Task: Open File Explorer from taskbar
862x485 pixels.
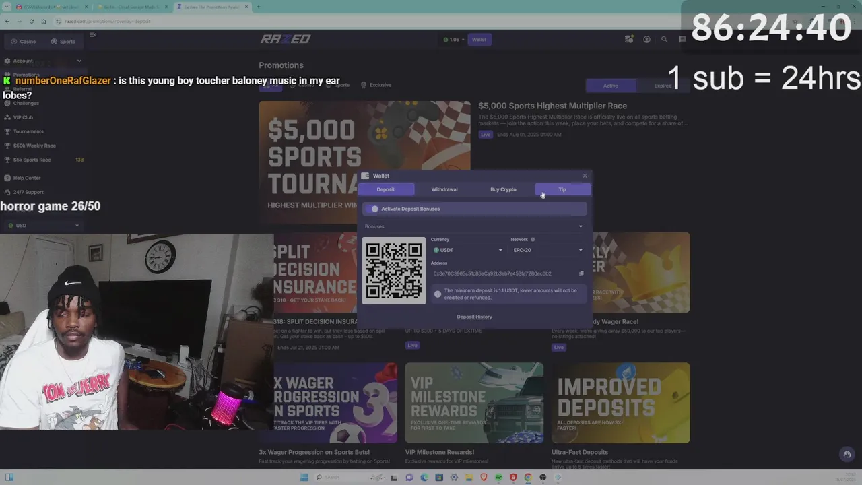Action: tap(469, 478)
